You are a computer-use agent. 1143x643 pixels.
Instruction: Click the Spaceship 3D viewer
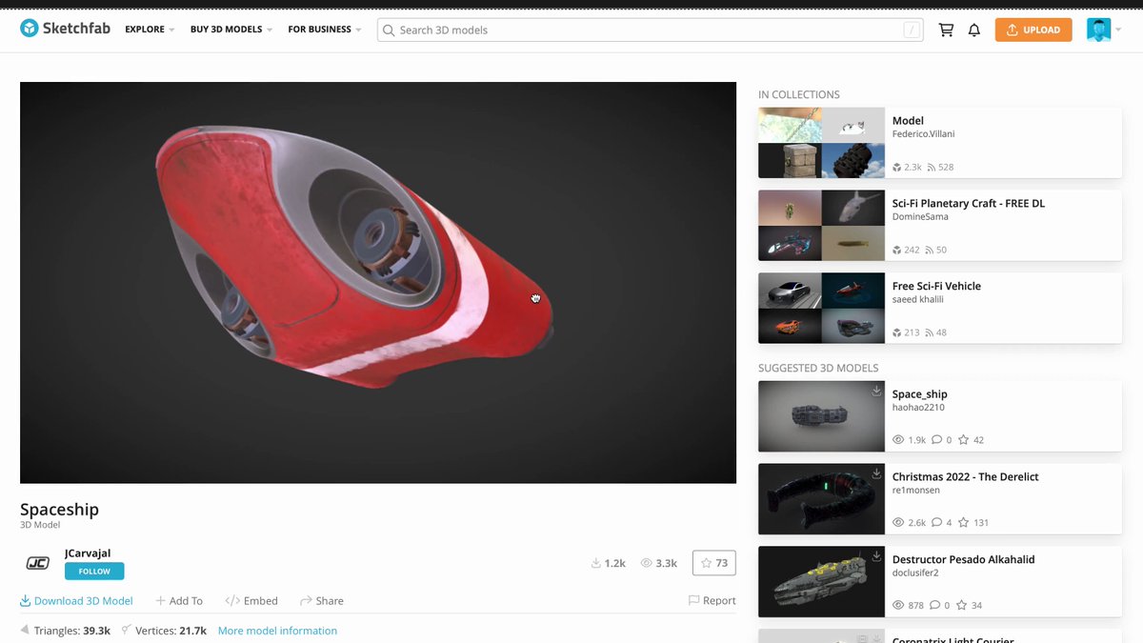pos(378,283)
